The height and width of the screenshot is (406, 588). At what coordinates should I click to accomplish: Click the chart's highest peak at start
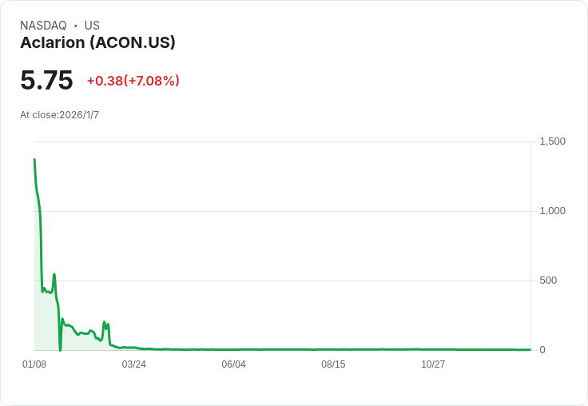tap(34, 160)
